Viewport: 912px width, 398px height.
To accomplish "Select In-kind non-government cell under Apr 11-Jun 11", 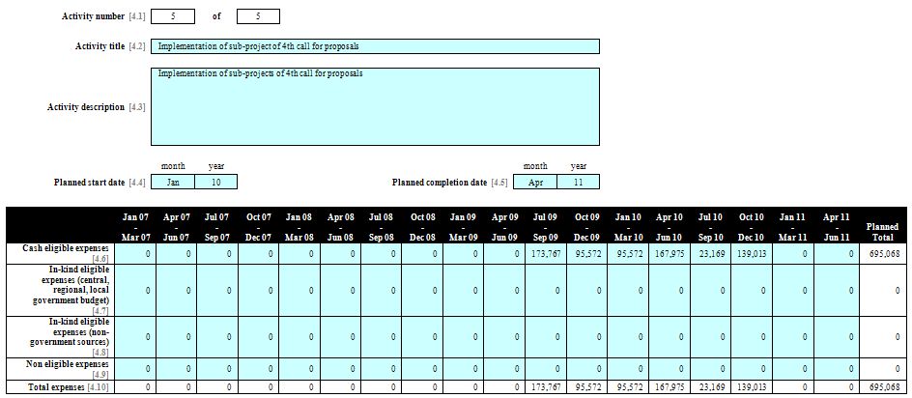I will point(834,336).
